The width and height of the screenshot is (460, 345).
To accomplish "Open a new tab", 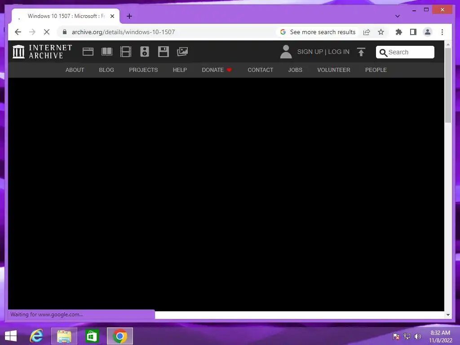I will tap(129, 16).
